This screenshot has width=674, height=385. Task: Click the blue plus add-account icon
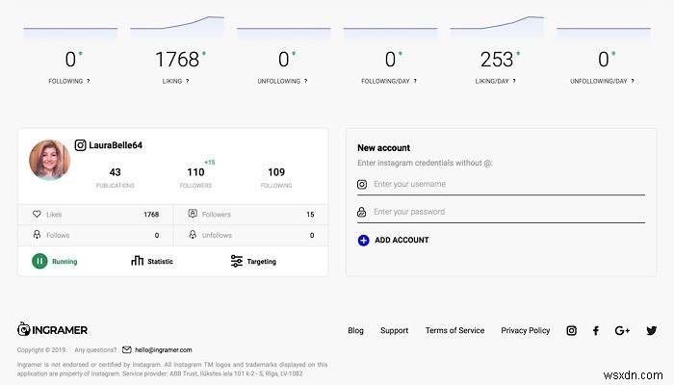tap(363, 240)
